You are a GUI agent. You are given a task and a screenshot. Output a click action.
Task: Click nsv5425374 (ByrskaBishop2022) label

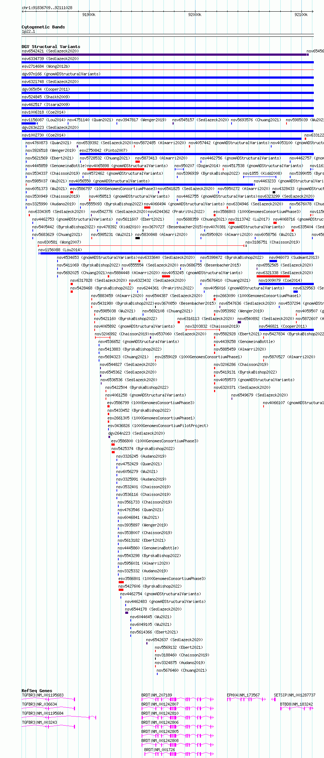tap(143, 449)
